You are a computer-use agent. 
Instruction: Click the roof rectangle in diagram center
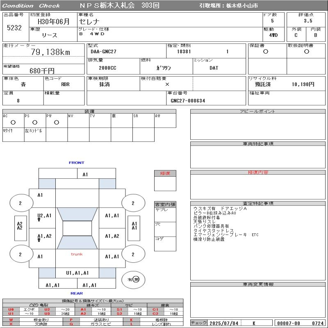77,228
